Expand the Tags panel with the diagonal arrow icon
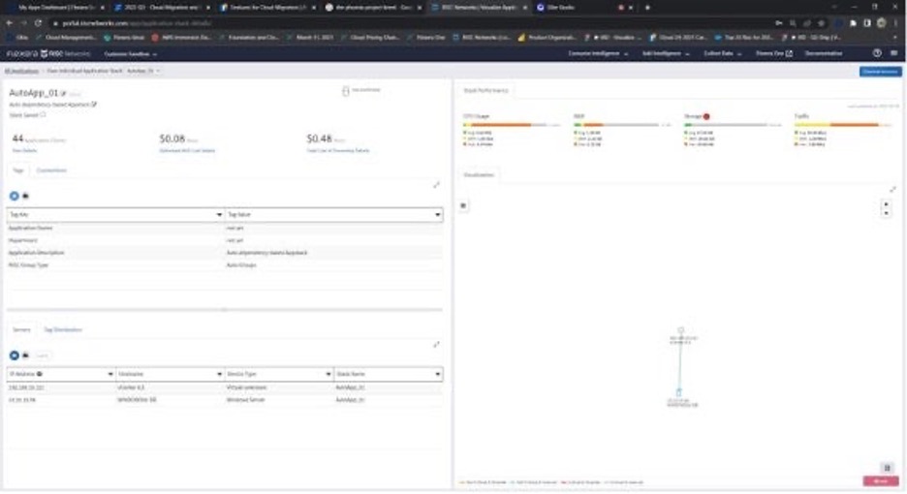Image resolution: width=907 pixels, height=494 pixels. point(436,185)
